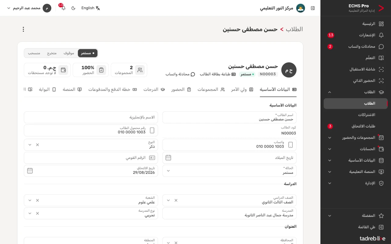The image size is (391, 244).
Task: Open طلبات الالتحاق in sidebar
Action: coord(356,126)
